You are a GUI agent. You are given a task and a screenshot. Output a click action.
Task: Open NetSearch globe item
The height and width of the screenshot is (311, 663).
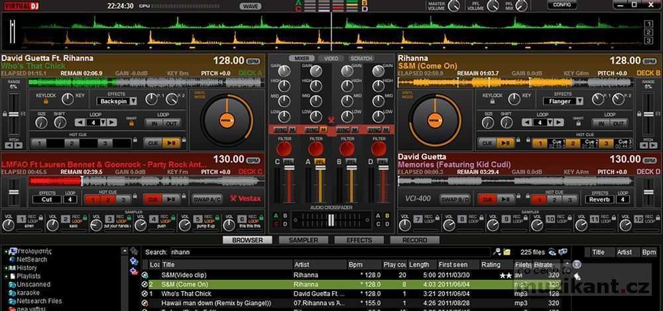pyautogui.click(x=28, y=259)
